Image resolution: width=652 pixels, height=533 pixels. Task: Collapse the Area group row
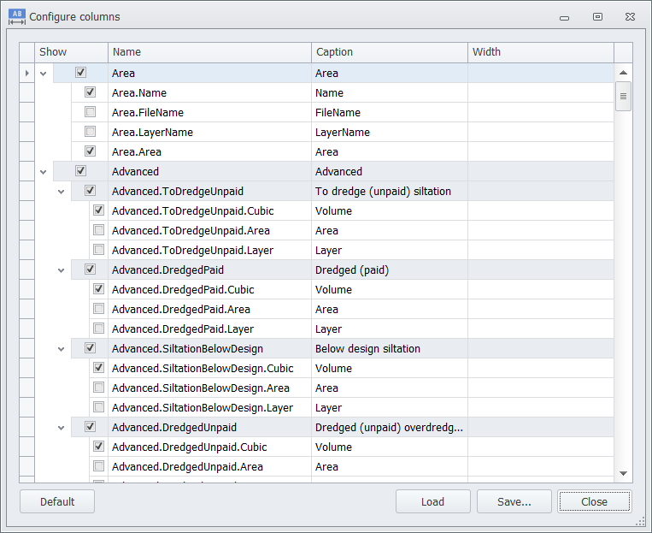44,74
